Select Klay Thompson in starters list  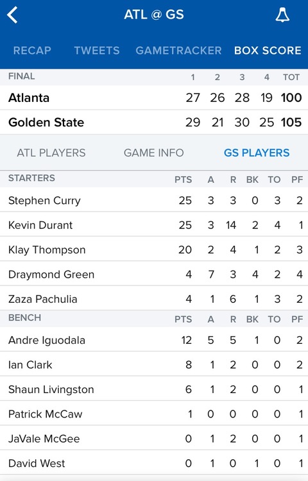pos(154,249)
